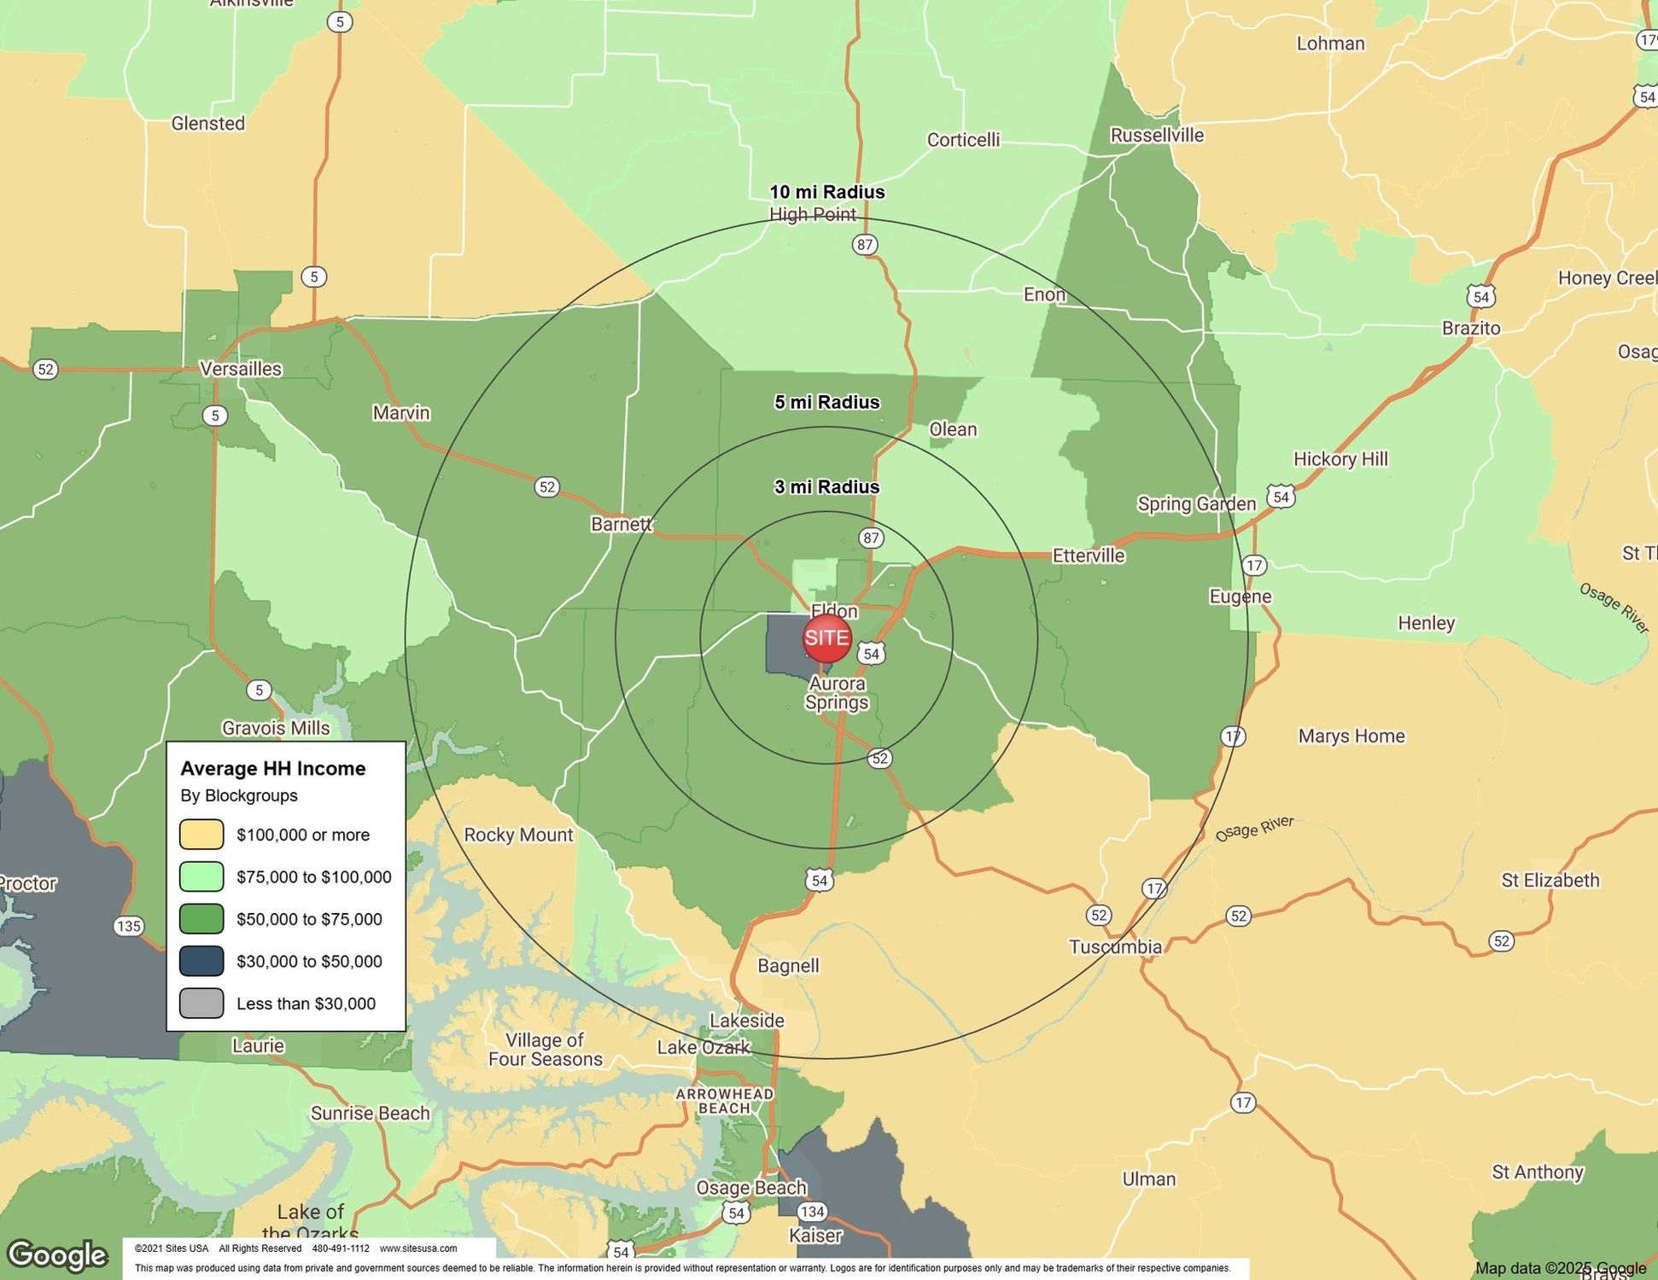Click the Google logo
The width and height of the screenshot is (1658, 1280).
(x=56, y=1255)
